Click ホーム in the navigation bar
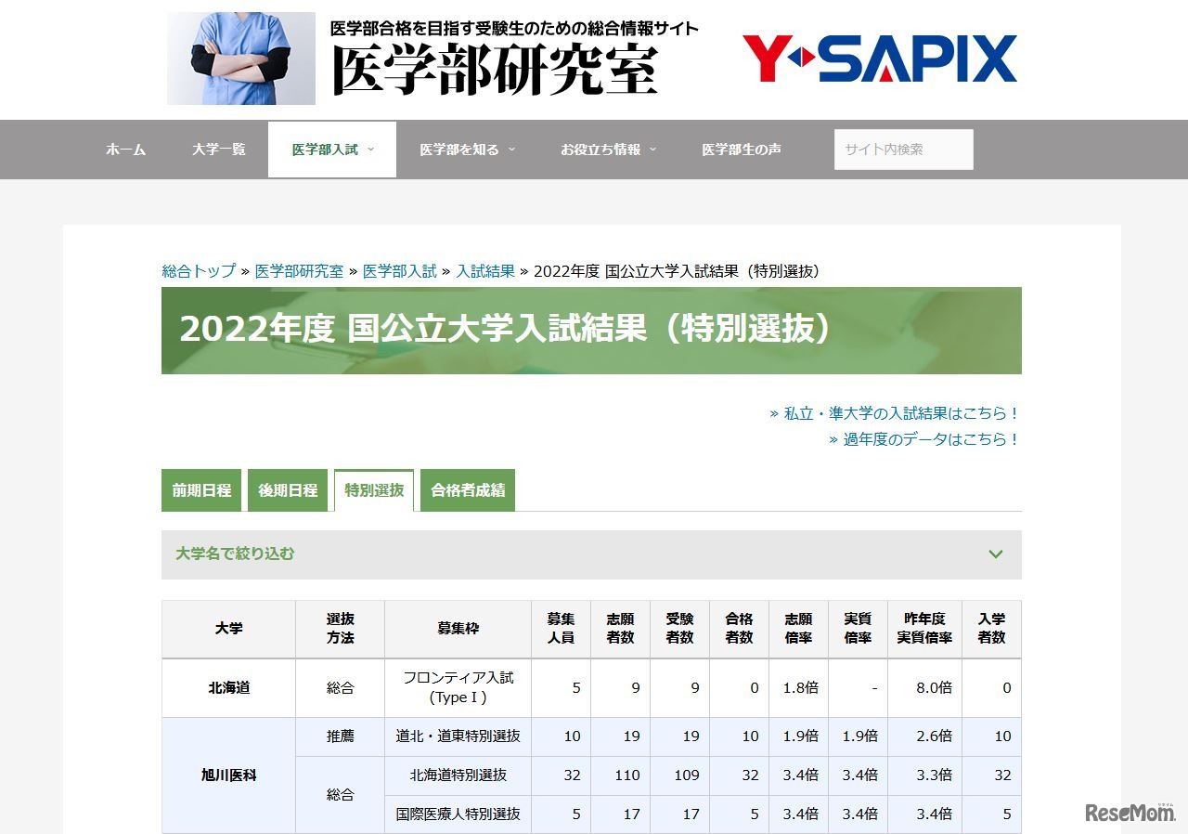This screenshot has width=1188, height=834. pyautogui.click(x=125, y=149)
